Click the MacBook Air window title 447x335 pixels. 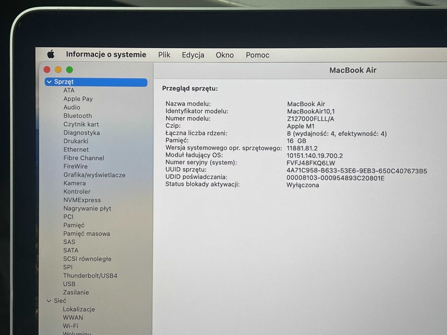pyautogui.click(x=353, y=70)
